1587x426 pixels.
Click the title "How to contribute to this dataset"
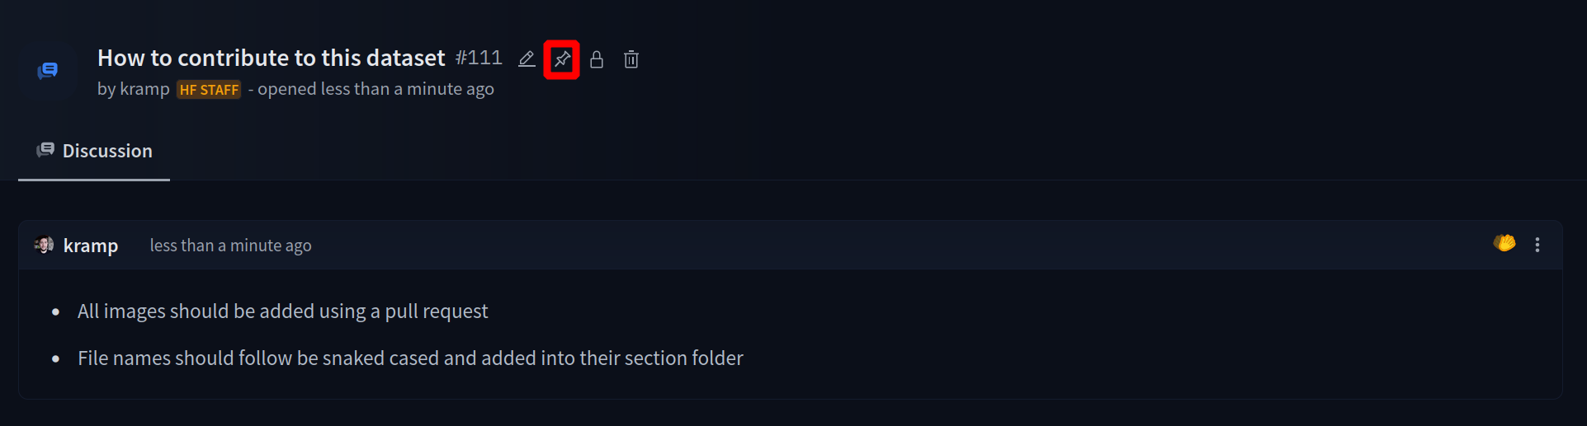pos(271,58)
